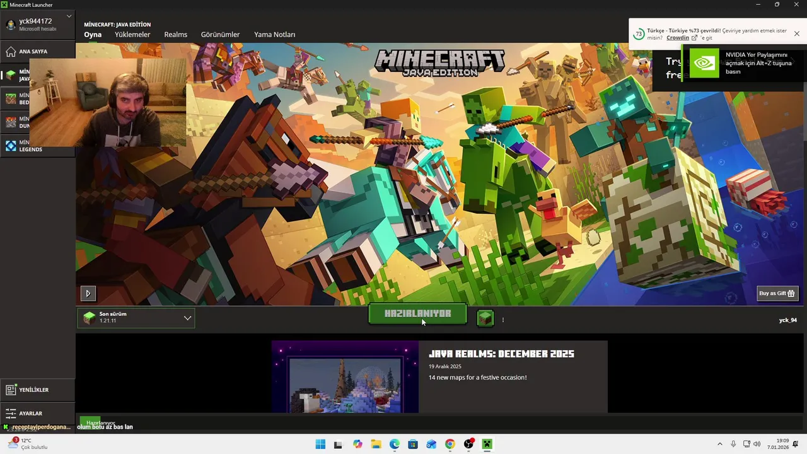Switch to the Oyna tab
This screenshot has width=807, height=454.
click(x=93, y=35)
